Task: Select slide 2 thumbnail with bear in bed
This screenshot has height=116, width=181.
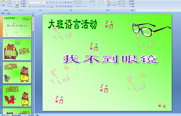Action: [17, 50]
